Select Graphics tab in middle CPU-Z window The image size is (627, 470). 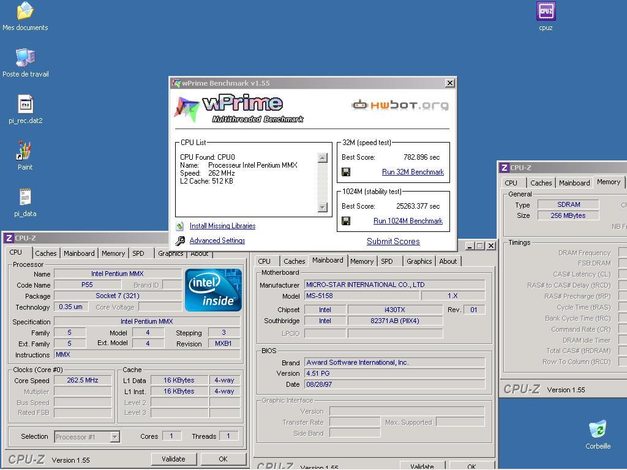click(x=419, y=261)
